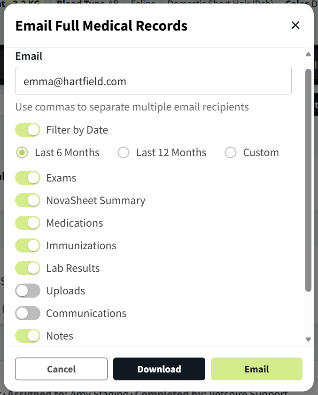Turn off the Exams toggle
The height and width of the screenshot is (395, 318).
tap(28, 178)
